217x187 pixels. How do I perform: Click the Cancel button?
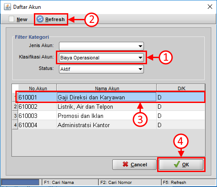134,165
